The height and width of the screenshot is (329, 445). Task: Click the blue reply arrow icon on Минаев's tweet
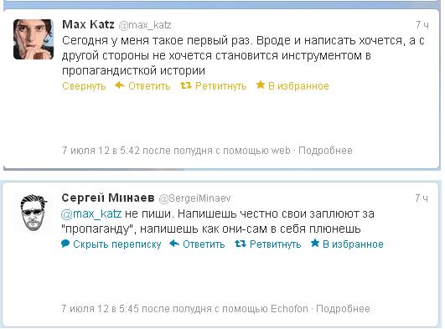click(174, 244)
